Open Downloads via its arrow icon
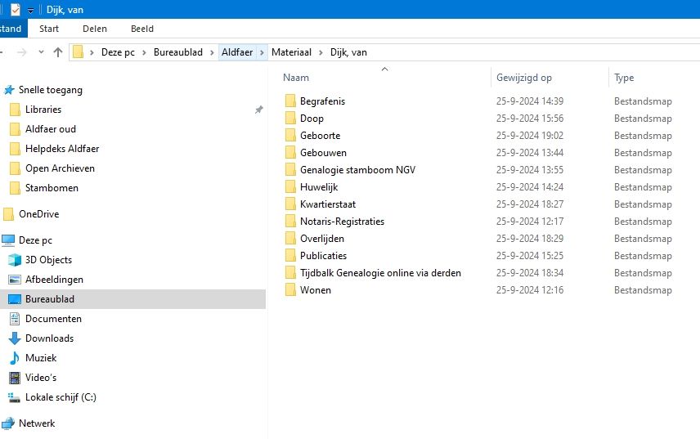Viewport: 700px width, 439px height. pos(15,338)
